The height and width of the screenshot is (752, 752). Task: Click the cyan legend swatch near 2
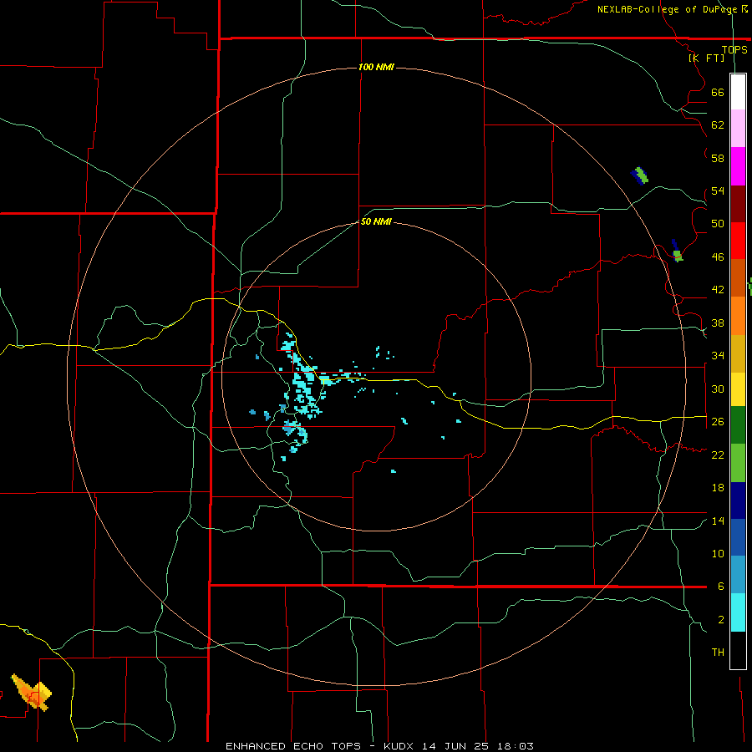click(738, 612)
